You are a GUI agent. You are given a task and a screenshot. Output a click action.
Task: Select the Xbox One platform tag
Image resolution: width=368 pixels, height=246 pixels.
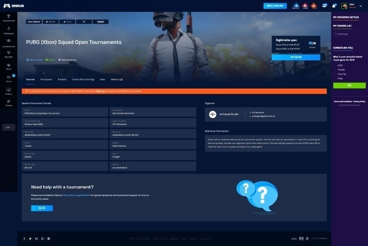tap(50, 22)
